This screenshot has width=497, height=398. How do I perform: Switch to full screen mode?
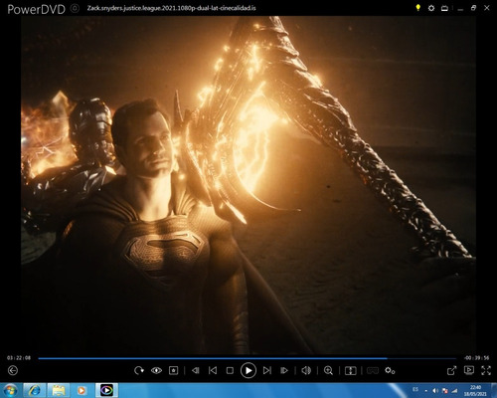(x=486, y=370)
